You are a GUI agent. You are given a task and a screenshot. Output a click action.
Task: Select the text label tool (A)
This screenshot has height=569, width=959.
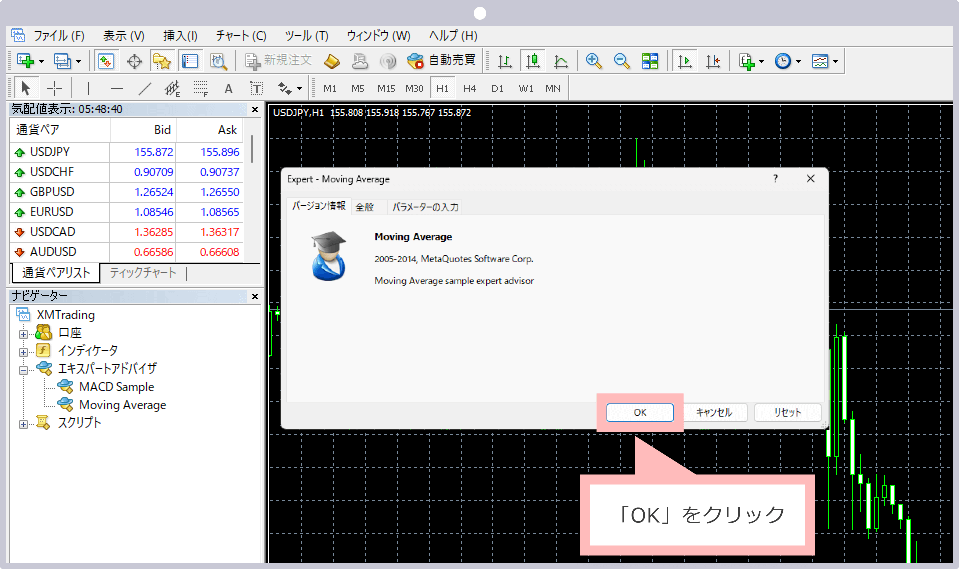(228, 88)
